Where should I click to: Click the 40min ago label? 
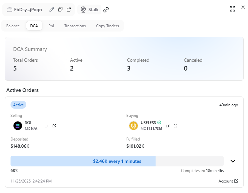point(229,105)
